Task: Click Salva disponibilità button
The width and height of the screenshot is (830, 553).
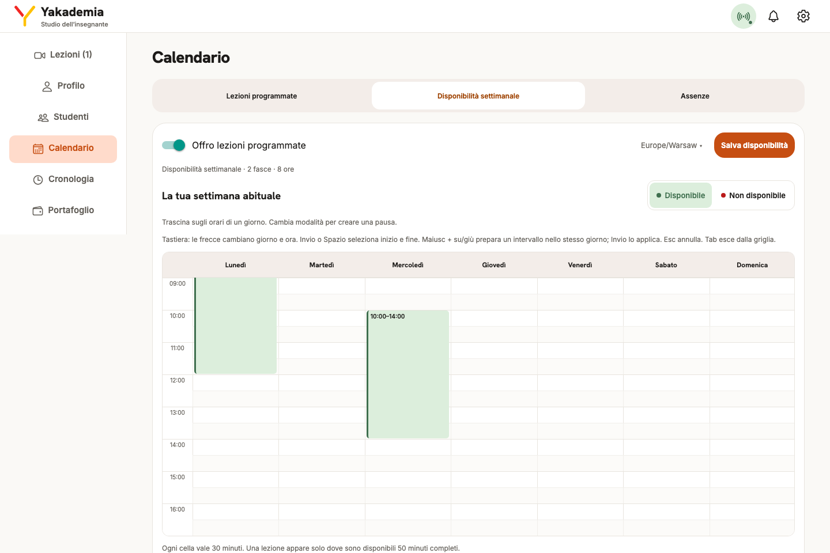Action: [754, 145]
